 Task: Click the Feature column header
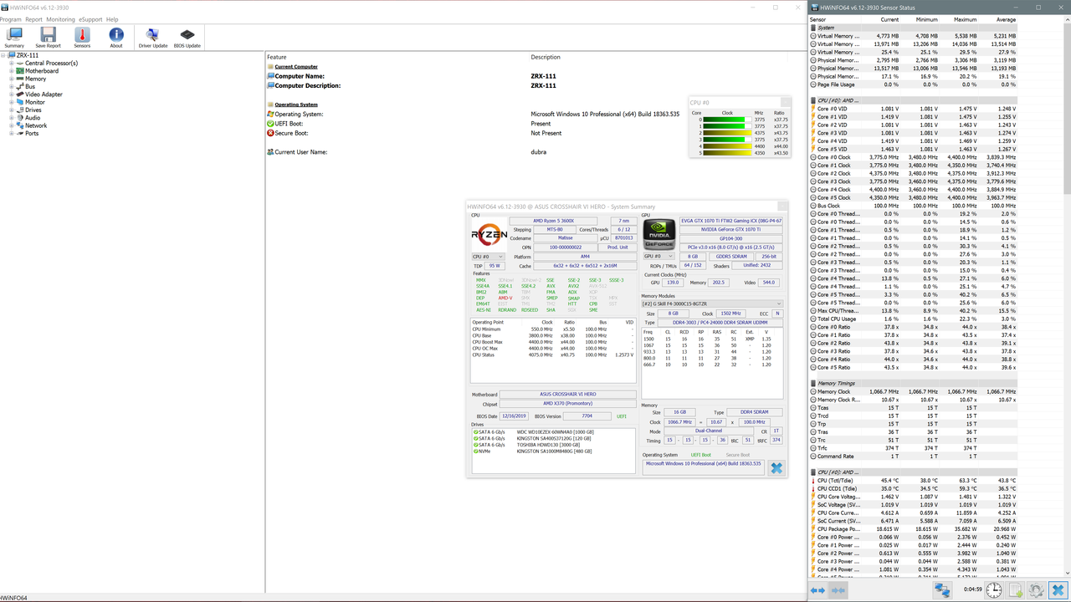point(277,57)
